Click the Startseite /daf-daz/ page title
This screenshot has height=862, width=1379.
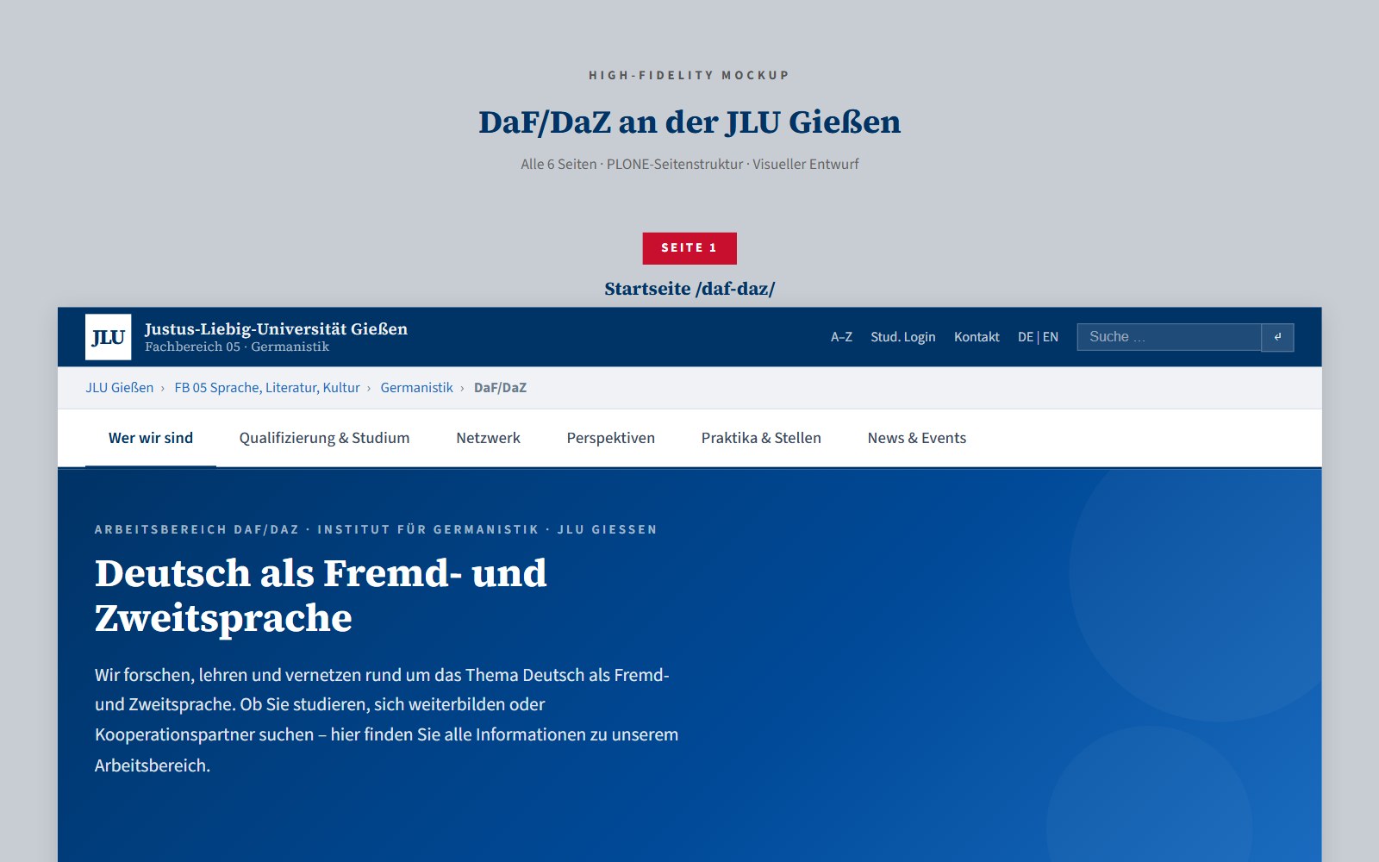click(689, 289)
